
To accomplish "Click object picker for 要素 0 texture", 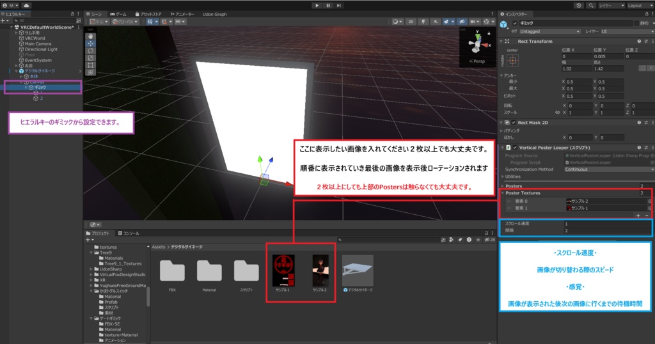I will click(650, 201).
